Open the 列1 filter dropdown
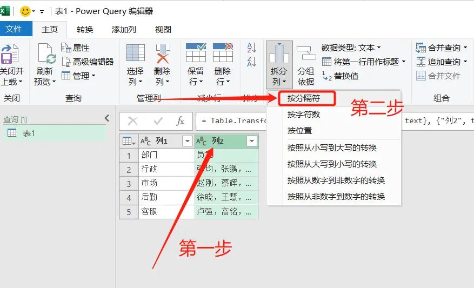The image size is (474, 288). coord(188,141)
